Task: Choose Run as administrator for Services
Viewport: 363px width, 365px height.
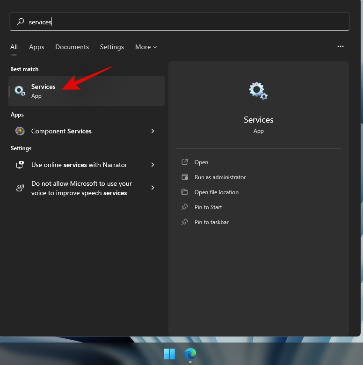Action: [x=220, y=177]
